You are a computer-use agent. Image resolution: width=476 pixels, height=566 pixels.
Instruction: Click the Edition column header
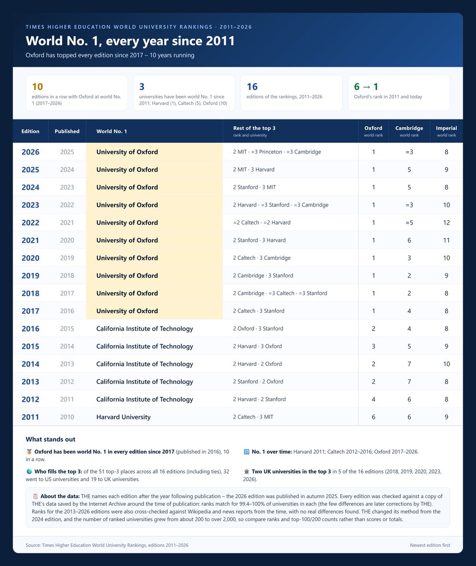[x=31, y=131]
